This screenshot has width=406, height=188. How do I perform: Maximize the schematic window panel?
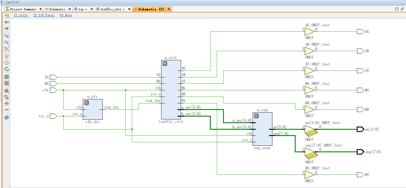click(397, 9)
